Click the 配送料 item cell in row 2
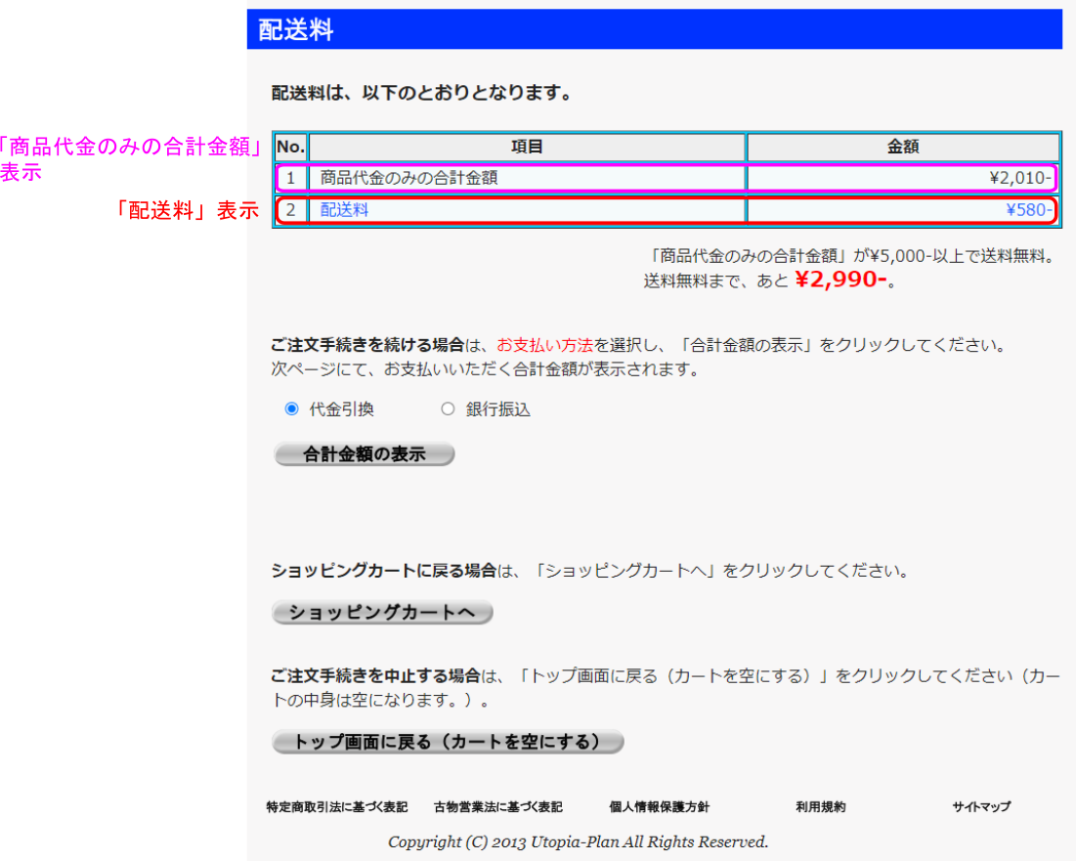 click(x=527, y=210)
